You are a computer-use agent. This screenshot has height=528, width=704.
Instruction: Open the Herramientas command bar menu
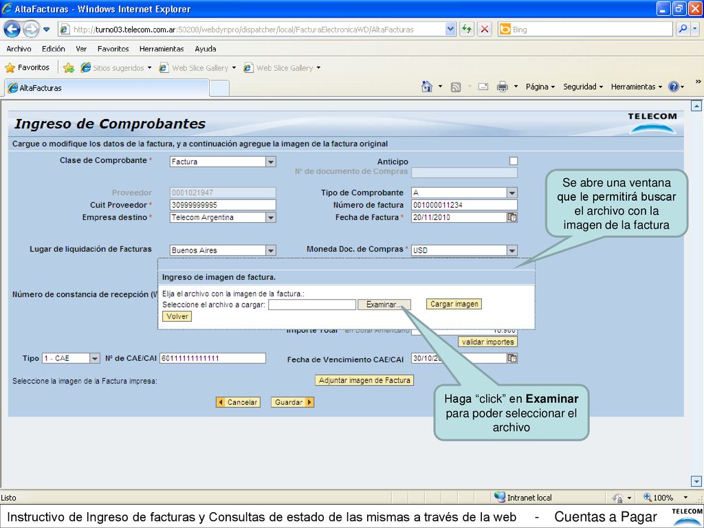pos(636,87)
